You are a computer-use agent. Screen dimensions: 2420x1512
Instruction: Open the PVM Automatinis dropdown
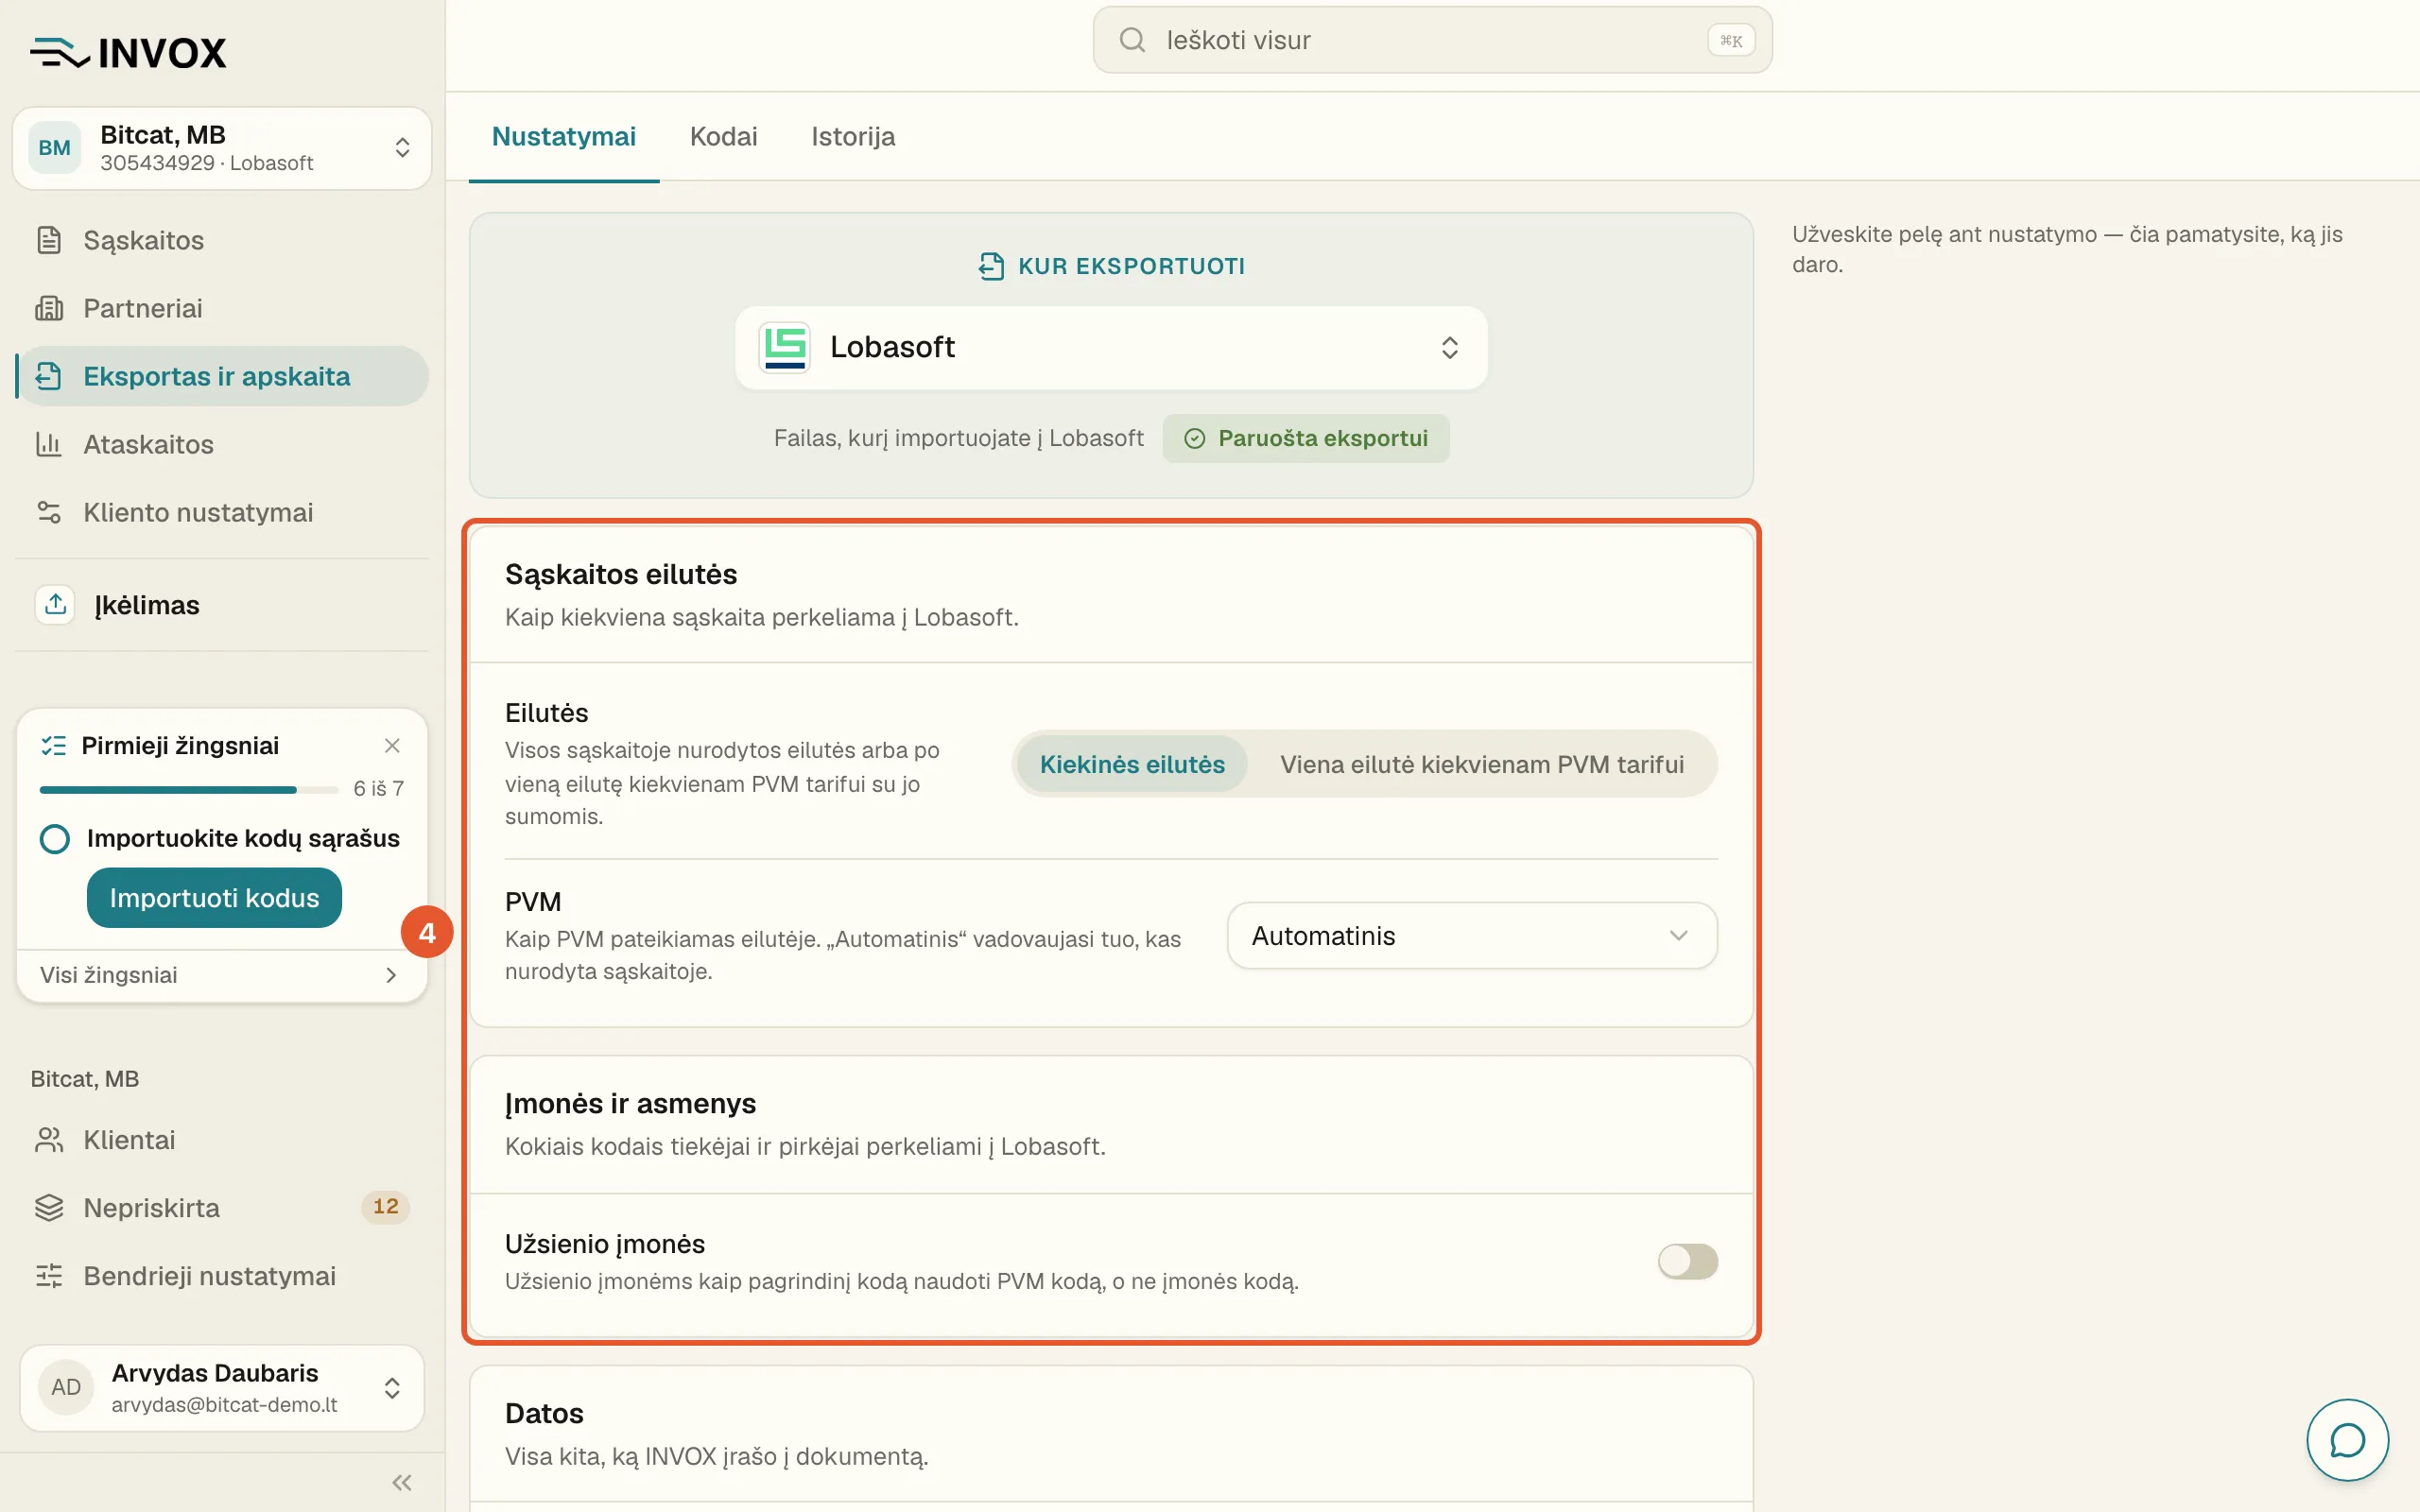[x=1472, y=936]
